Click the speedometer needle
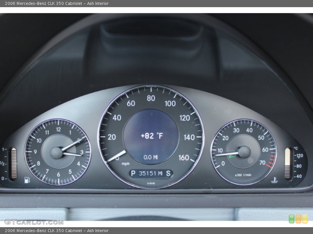Viewport: 313px width, 234px height. [x=117, y=156]
